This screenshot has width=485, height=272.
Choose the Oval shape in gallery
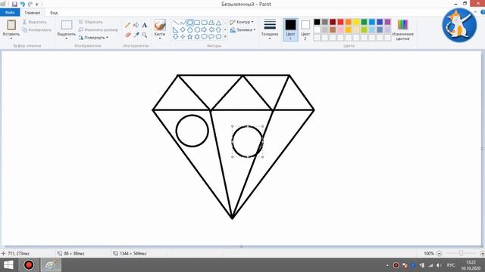click(x=190, y=23)
